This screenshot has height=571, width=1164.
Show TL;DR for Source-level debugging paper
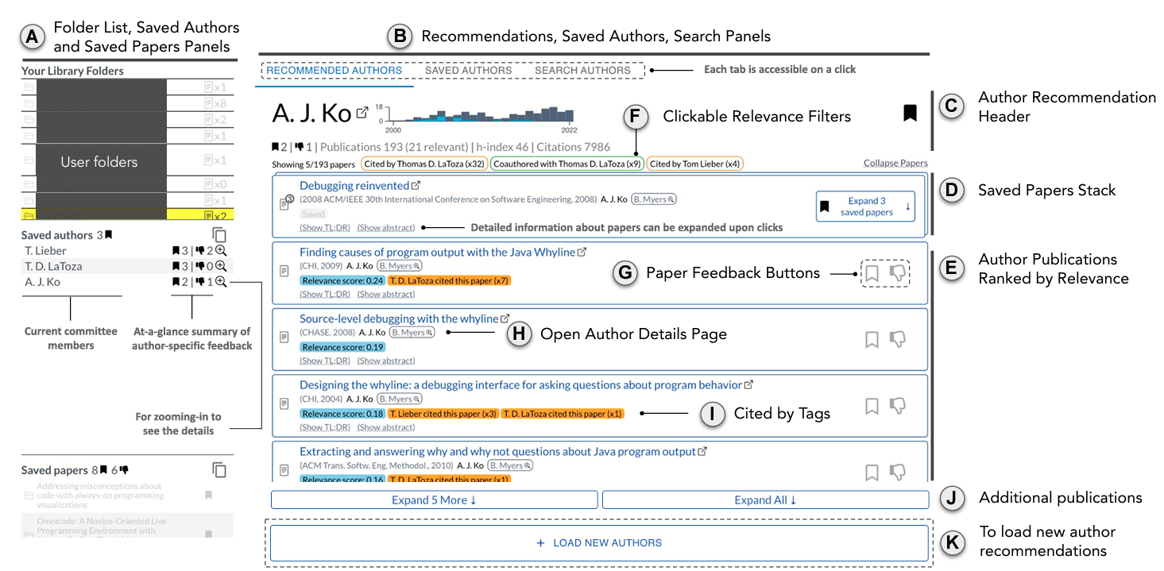click(324, 361)
